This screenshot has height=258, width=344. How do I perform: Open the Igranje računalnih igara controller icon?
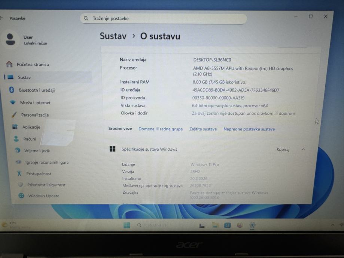click(18, 162)
